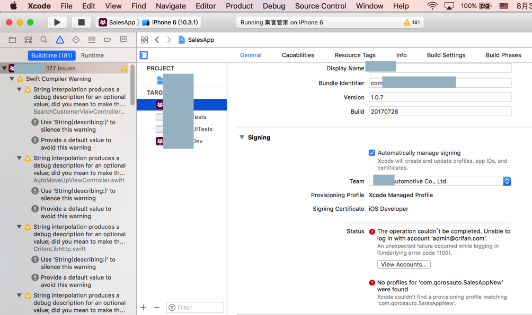Open the Test navigator diamond icon
Image resolution: width=532 pixels, height=315 pixels.
click(x=76, y=40)
